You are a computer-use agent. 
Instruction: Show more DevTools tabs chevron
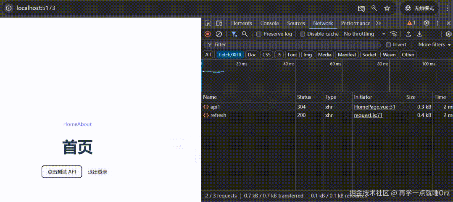378,23
